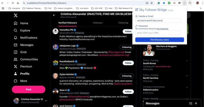Open HomeRun PR profile avatar
Image resolution: width=204 pixels, height=107 pixels.
[56, 31]
